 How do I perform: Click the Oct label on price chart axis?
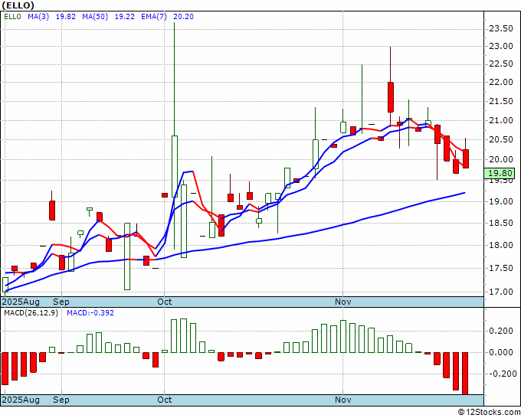pos(165,302)
